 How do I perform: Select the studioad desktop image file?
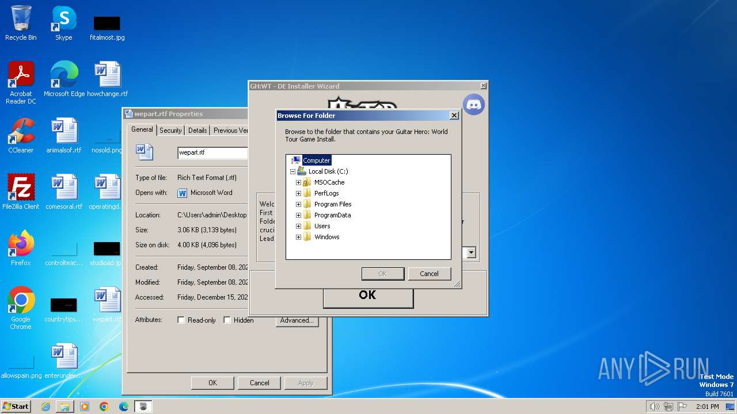coord(107,253)
